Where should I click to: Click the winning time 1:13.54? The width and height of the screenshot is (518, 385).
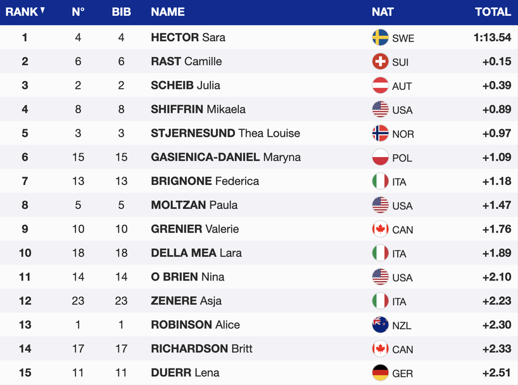pos(492,37)
